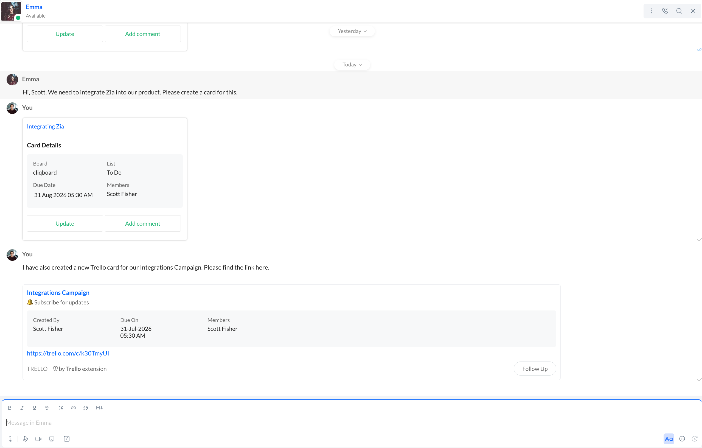Select the board name cliqboard
Viewport: 702px width, 448px height.
[x=45, y=173]
